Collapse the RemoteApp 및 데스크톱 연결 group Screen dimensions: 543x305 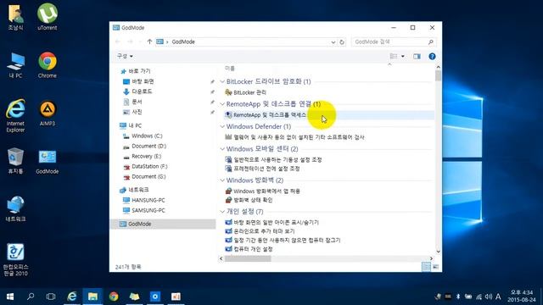(x=222, y=104)
